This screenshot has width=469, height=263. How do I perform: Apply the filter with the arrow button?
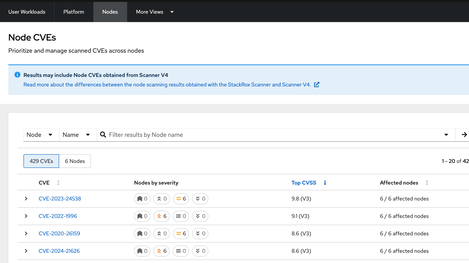coord(464,135)
